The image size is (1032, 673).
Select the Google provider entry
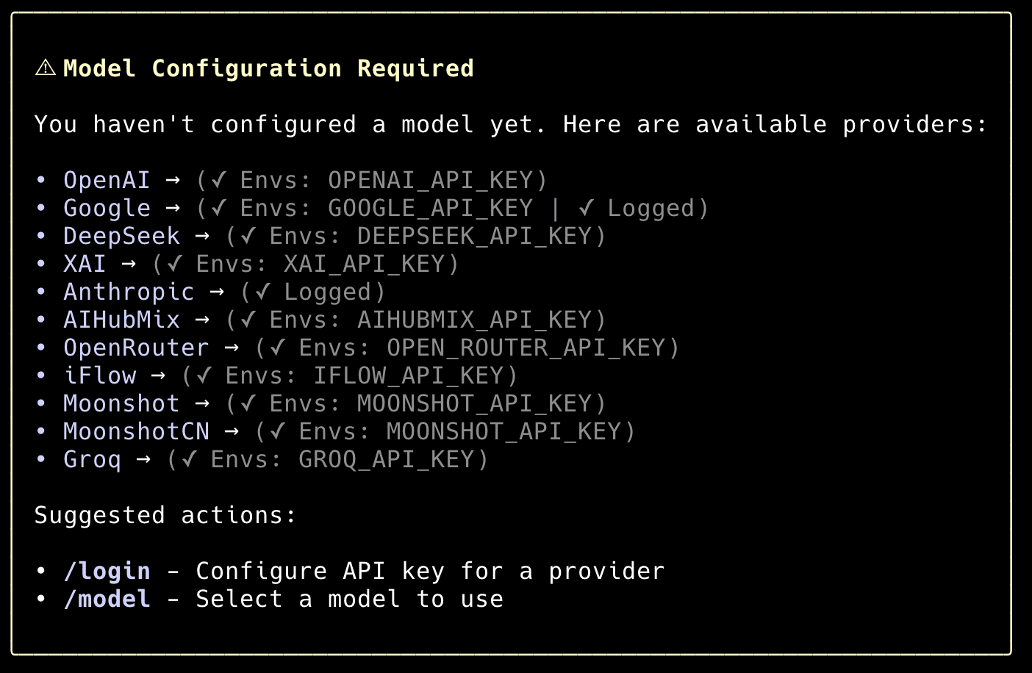107,208
